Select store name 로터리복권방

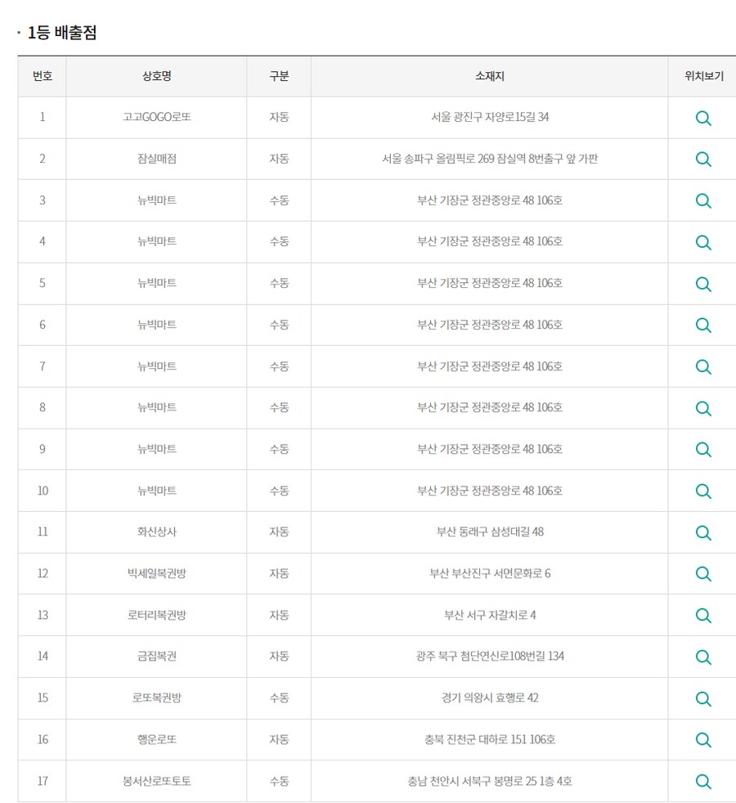(x=156, y=615)
